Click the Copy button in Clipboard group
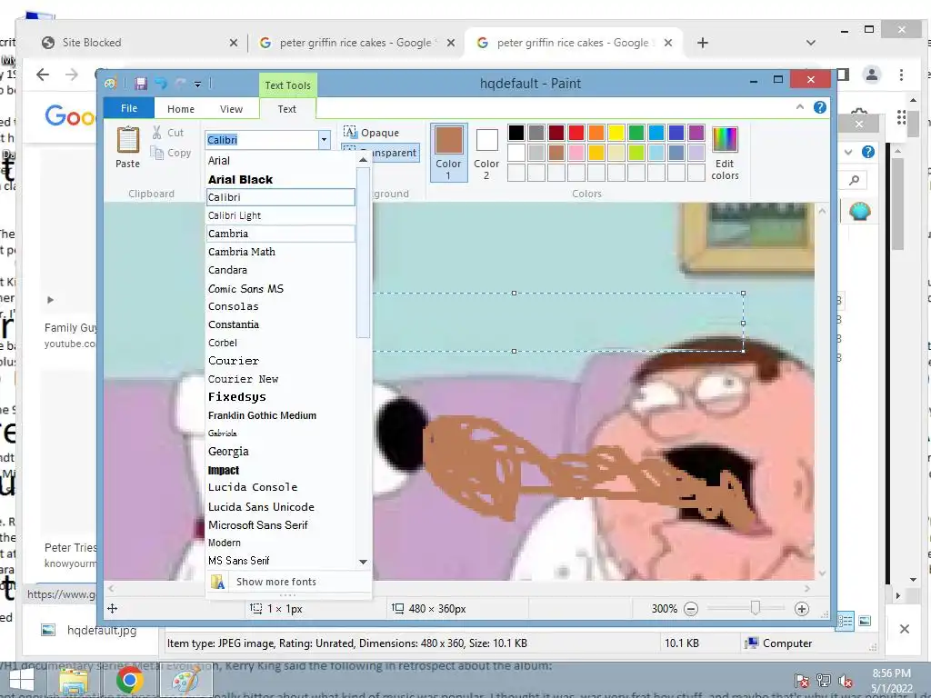Image resolution: width=931 pixels, height=698 pixels. [170, 153]
